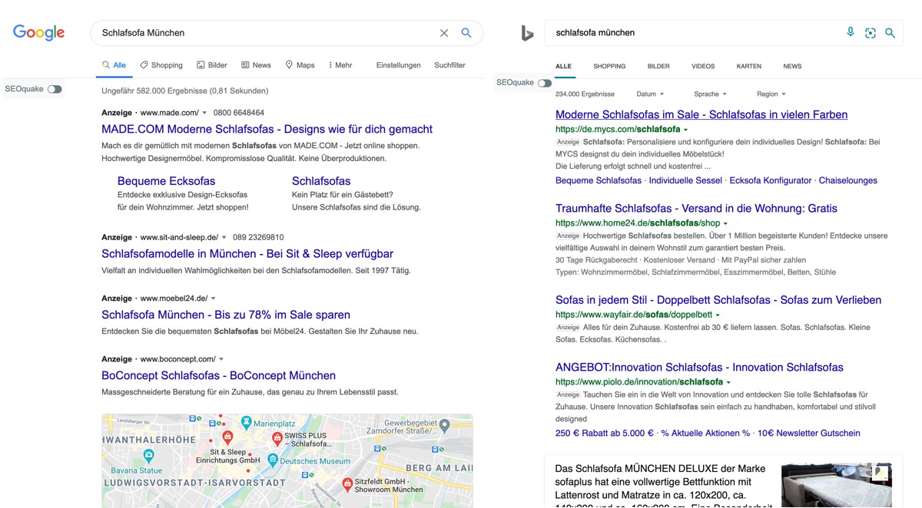Start voice search with Bing's microphone icon
922x508 pixels.
[x=850, y=32]
